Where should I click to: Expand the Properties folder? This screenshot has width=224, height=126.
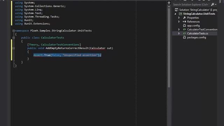[x=179, y=18]
